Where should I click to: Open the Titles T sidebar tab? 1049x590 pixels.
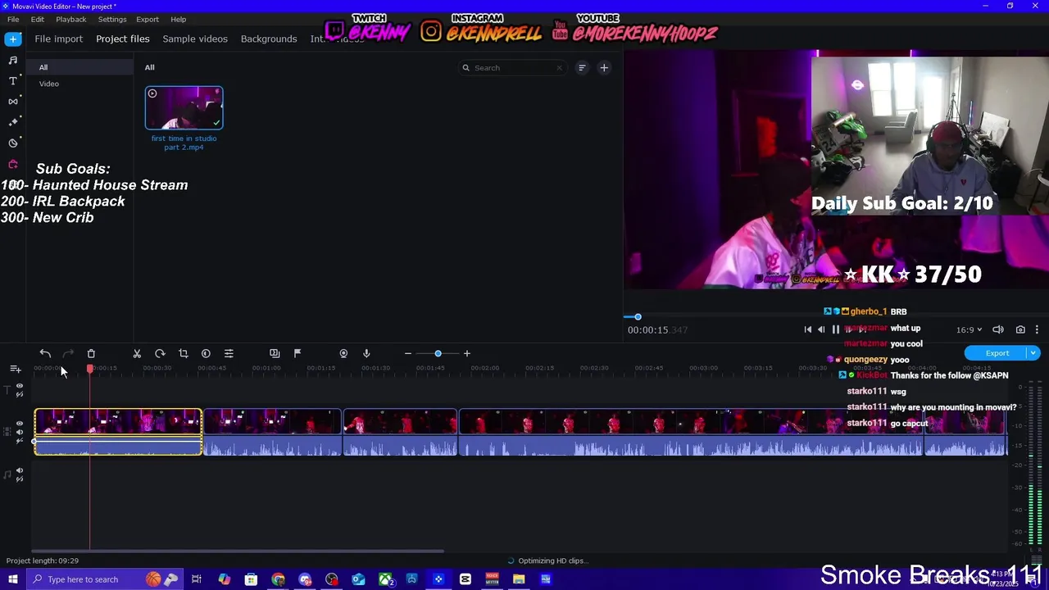coord(13,80)
